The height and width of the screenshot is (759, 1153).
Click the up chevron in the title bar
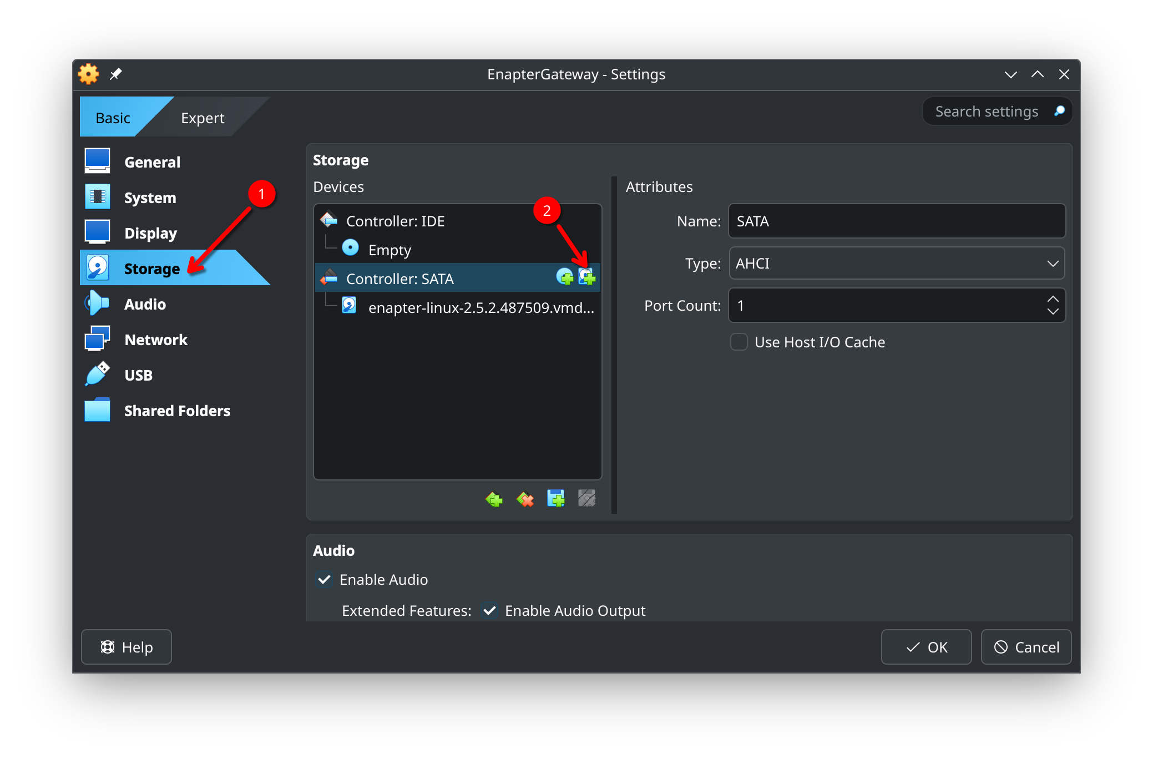coord(1037,74)
